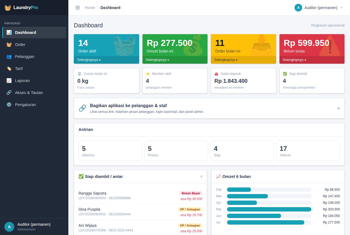350x235 pixels.
Task: Click the Pelanggan people icon in sidebar
Action: [9, 57]
